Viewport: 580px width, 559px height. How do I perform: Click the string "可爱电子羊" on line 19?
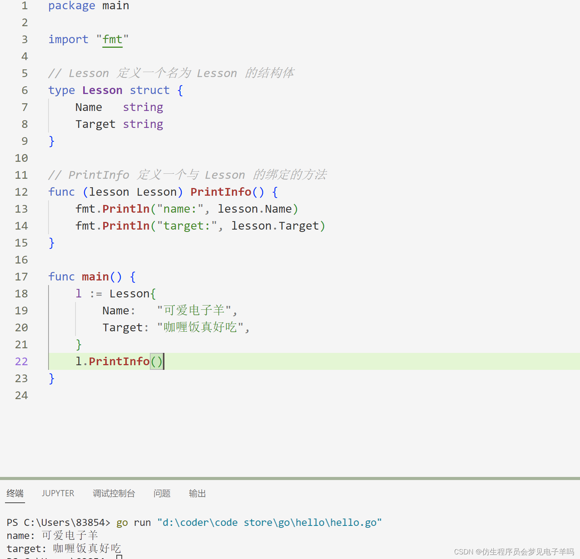194,310
